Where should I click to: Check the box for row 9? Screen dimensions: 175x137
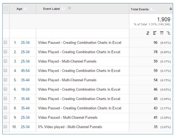click(x=5, y=117)
